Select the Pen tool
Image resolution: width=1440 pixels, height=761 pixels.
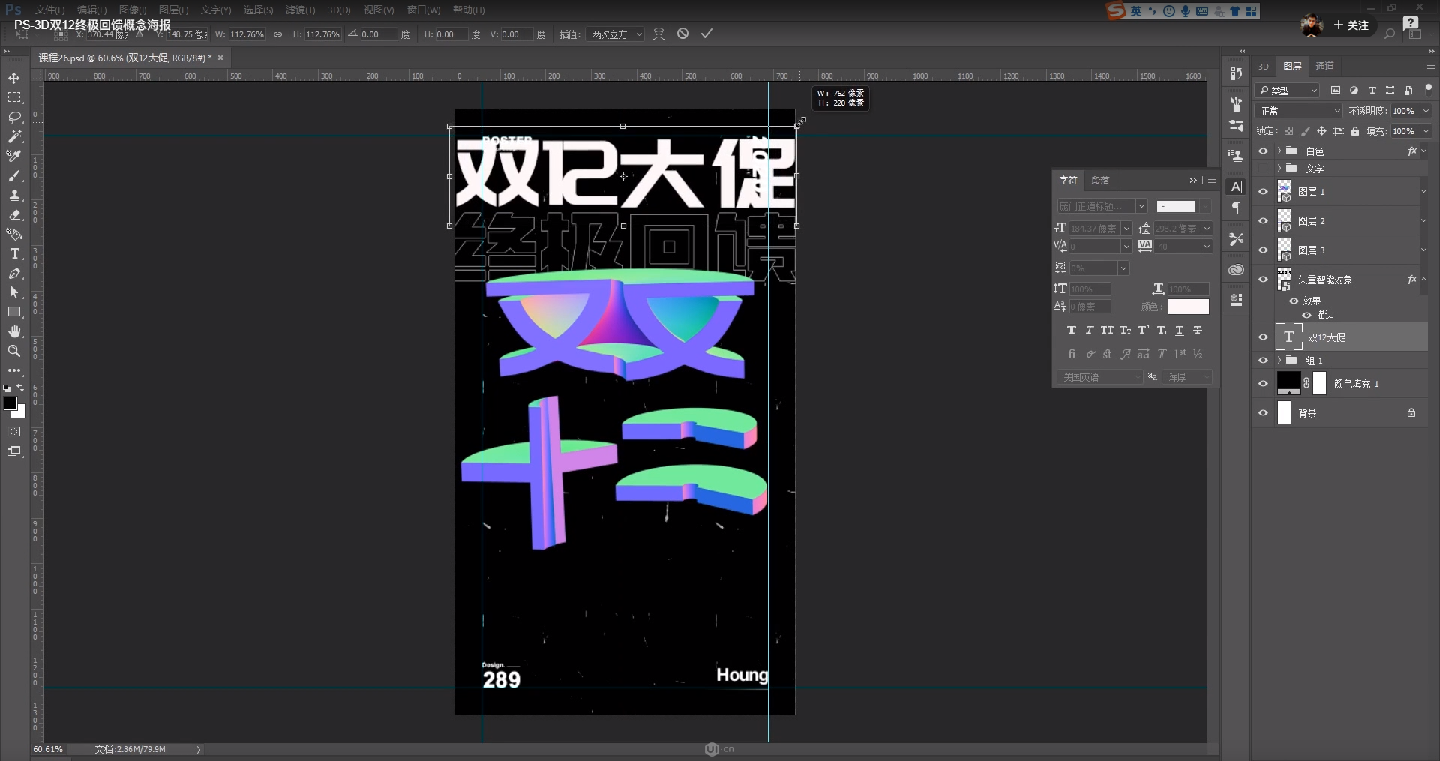point(14,273)
